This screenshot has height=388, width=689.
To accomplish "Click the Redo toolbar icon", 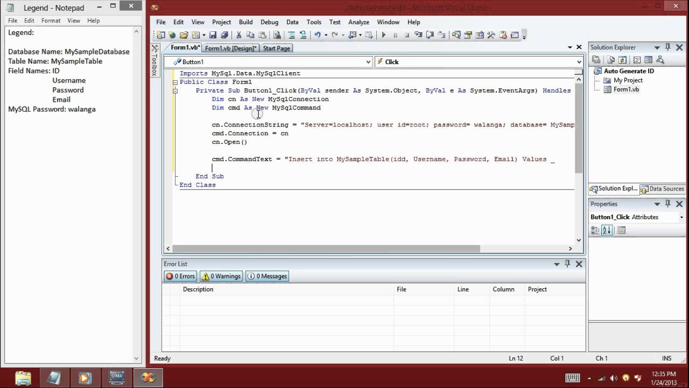I will [x=335, y=35].
